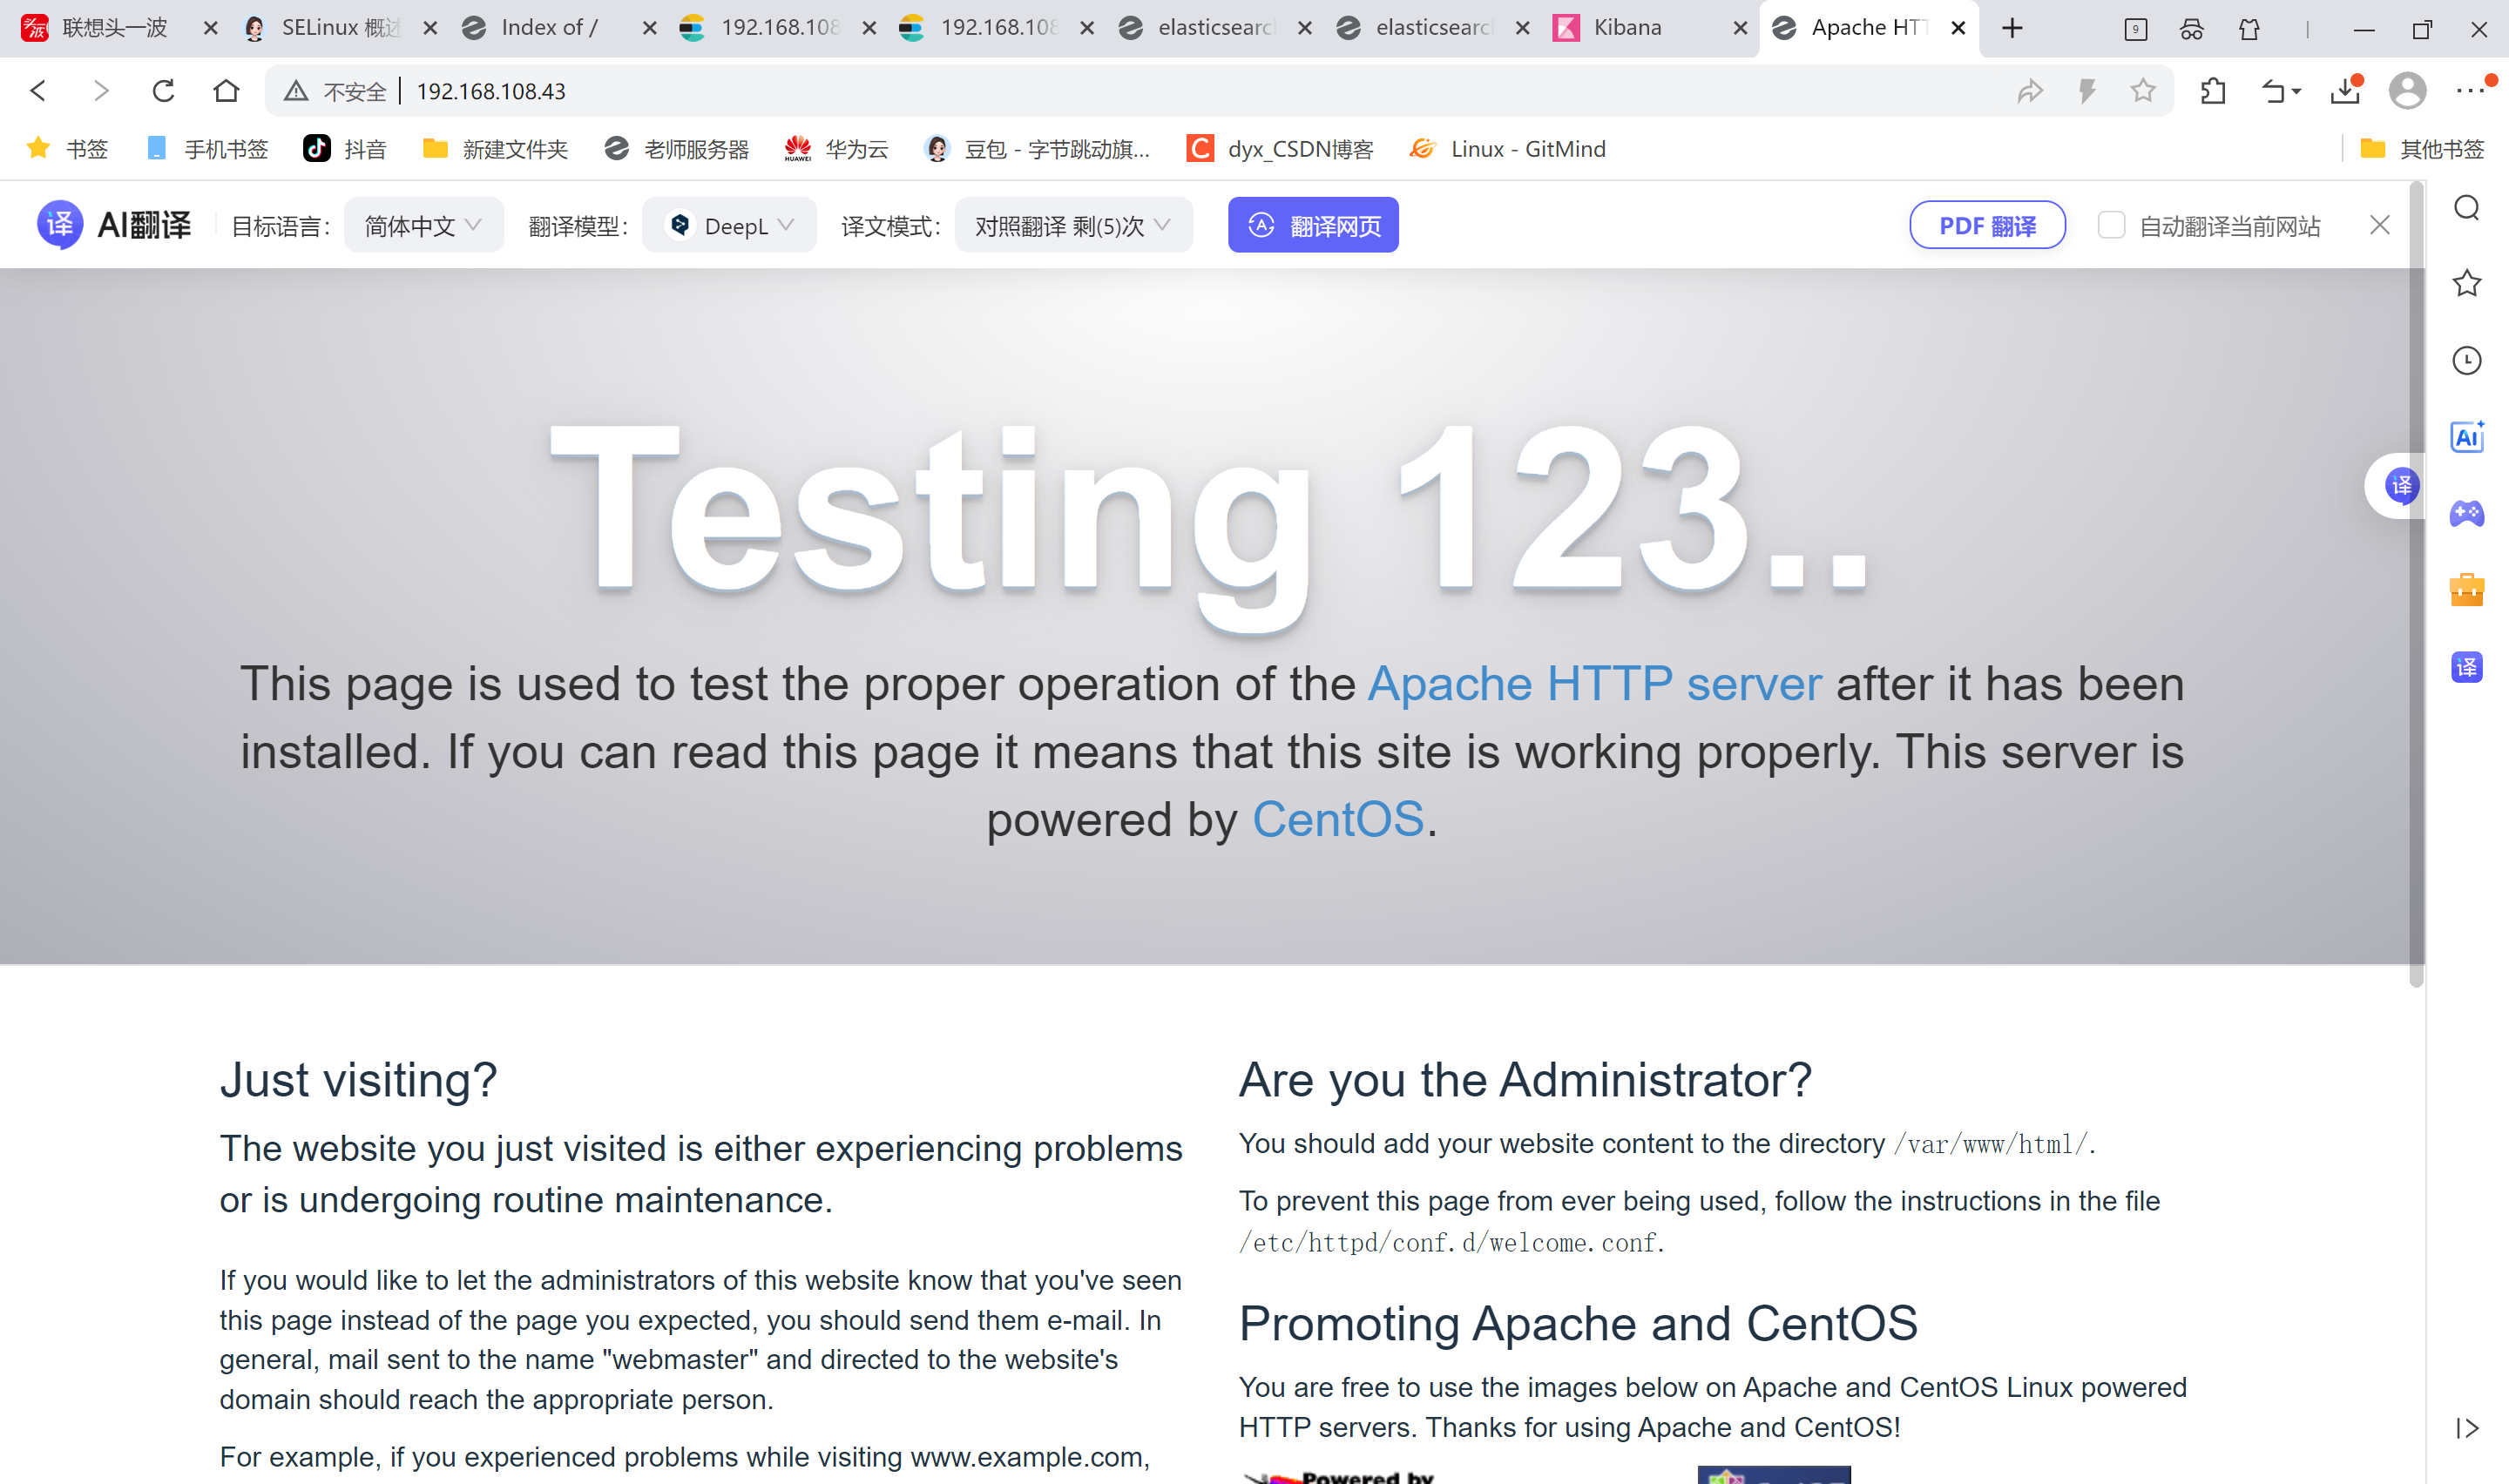Enable the auto-translate current website checkbox
The width and height of the screenshot is (2509, 1484).
pyautogui.click(x=2111, y=225)
